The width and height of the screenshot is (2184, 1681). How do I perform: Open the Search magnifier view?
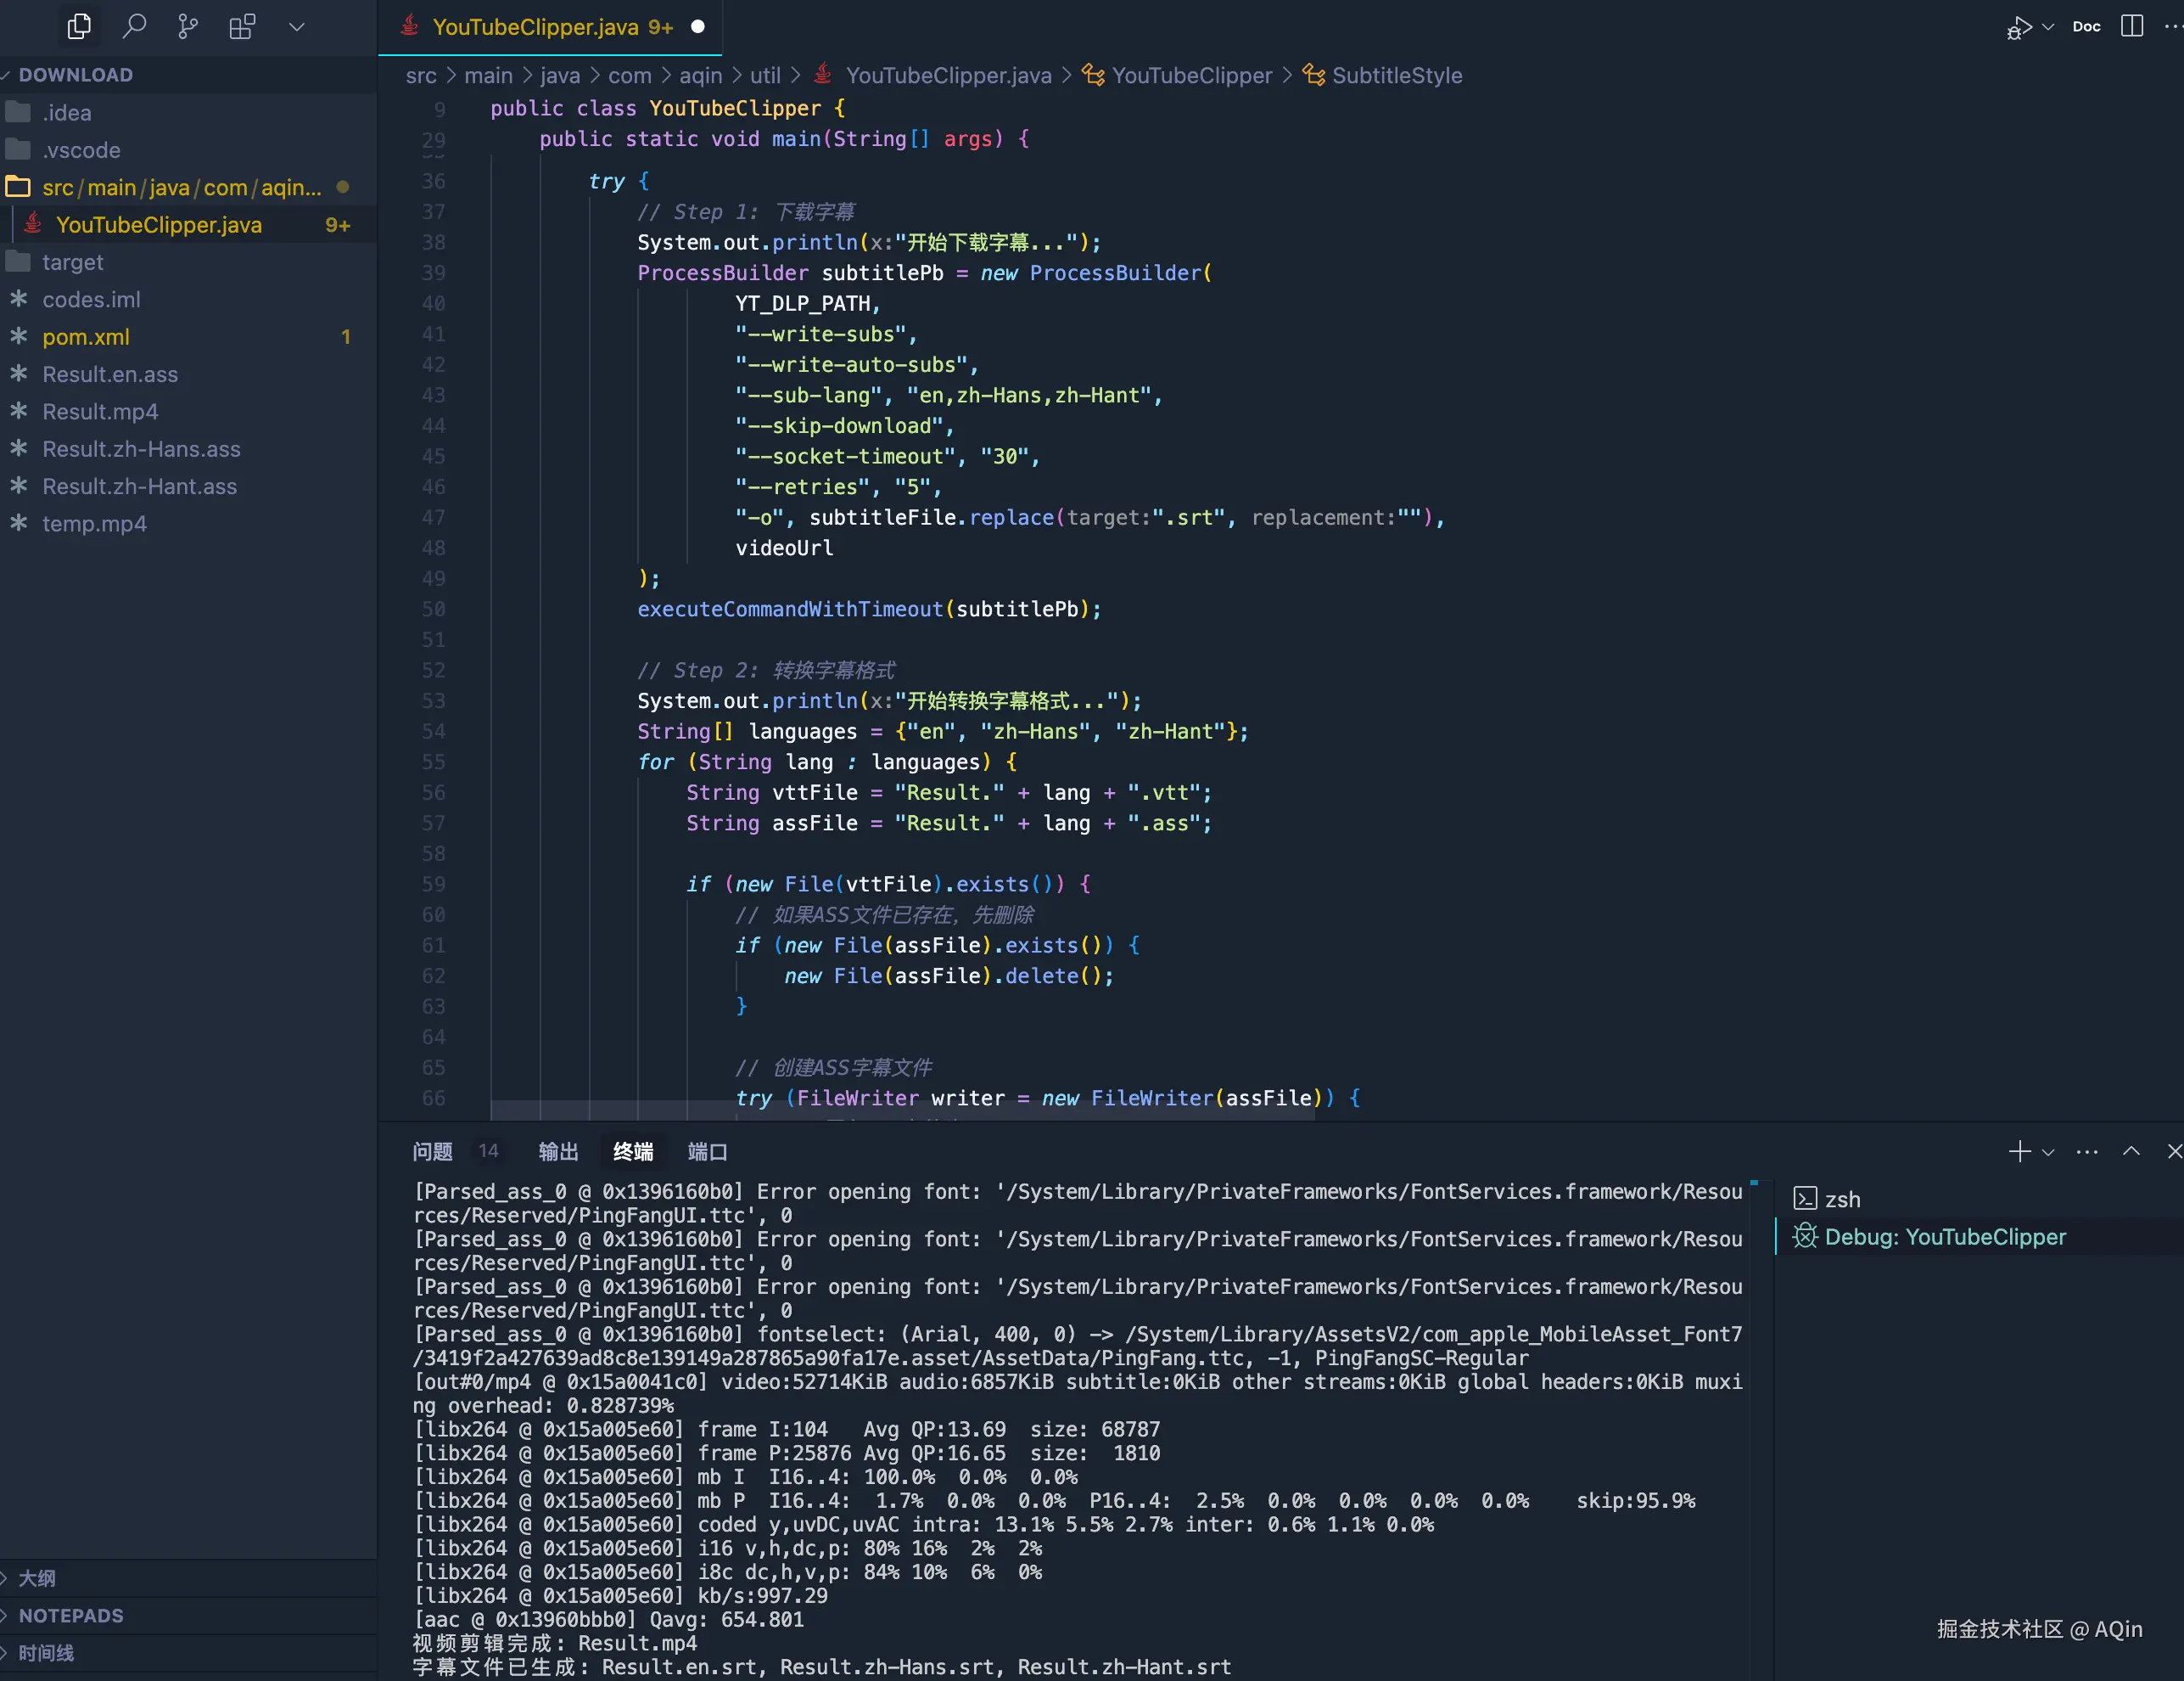[x=133, y=27]
